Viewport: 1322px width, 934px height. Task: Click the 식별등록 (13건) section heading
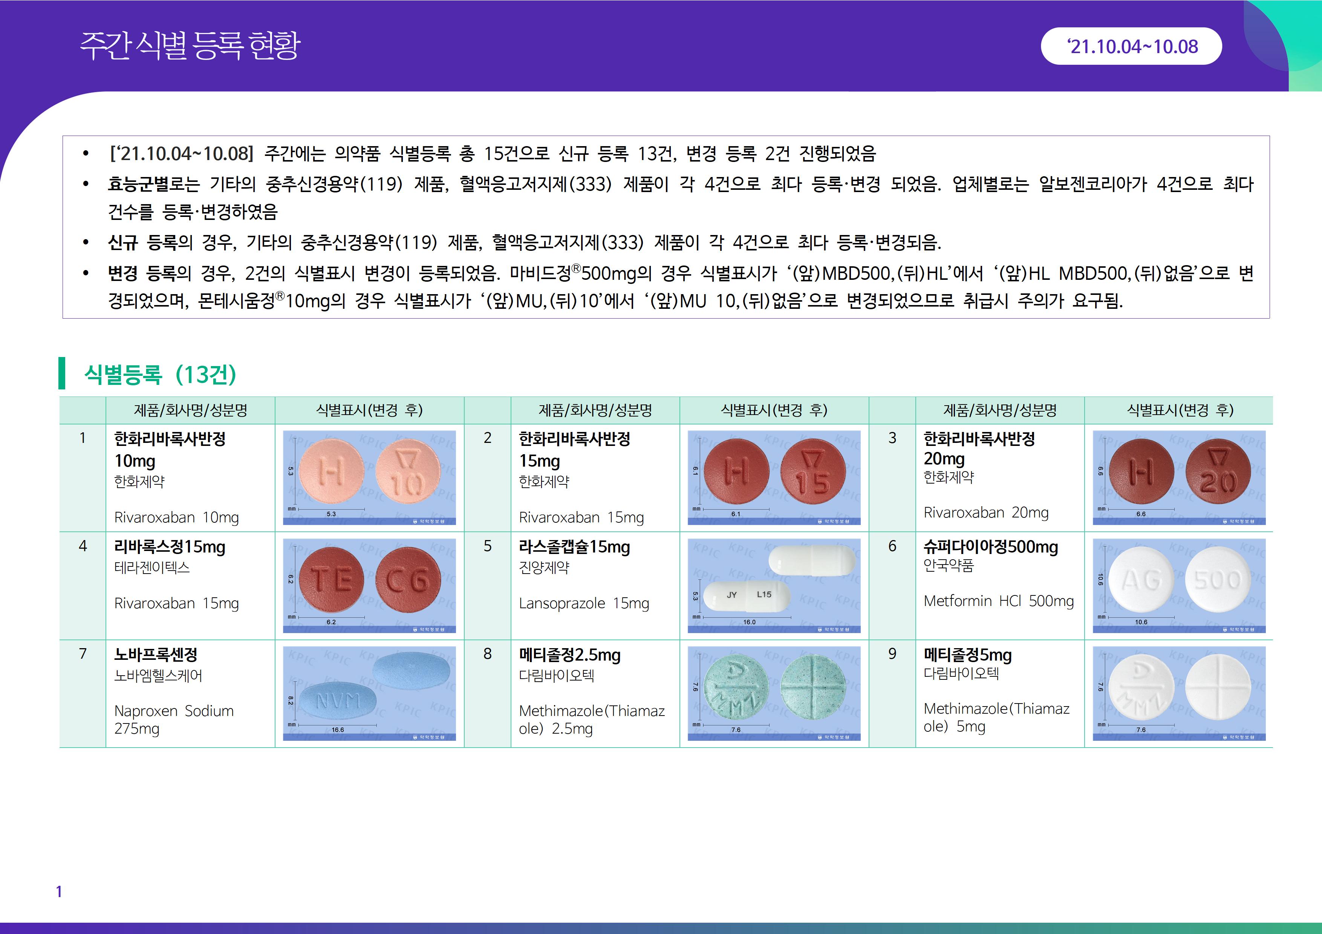coord(160,374)
